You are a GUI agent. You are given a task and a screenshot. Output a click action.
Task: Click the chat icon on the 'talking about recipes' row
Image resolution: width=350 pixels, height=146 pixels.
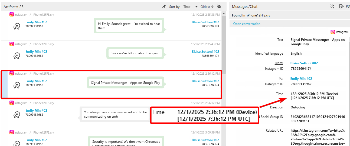pyautogui.click(x=17, y=56)
